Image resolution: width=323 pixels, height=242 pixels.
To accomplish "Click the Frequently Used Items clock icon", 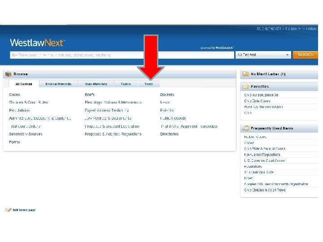I will [246, 129].
